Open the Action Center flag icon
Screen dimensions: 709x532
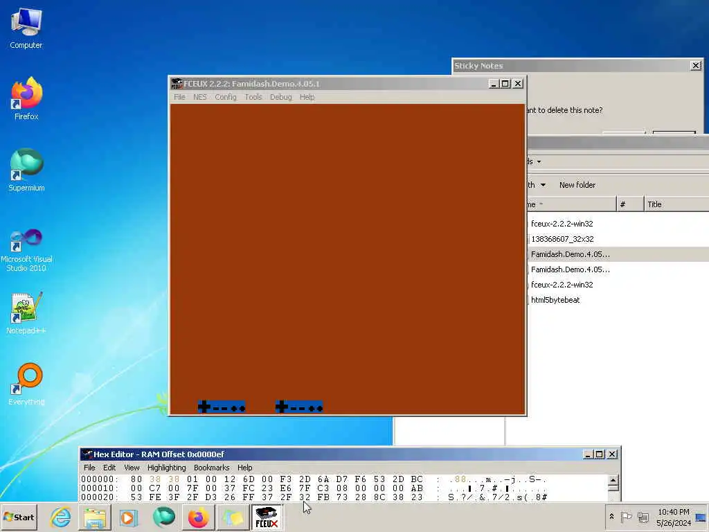pos(626,517)
